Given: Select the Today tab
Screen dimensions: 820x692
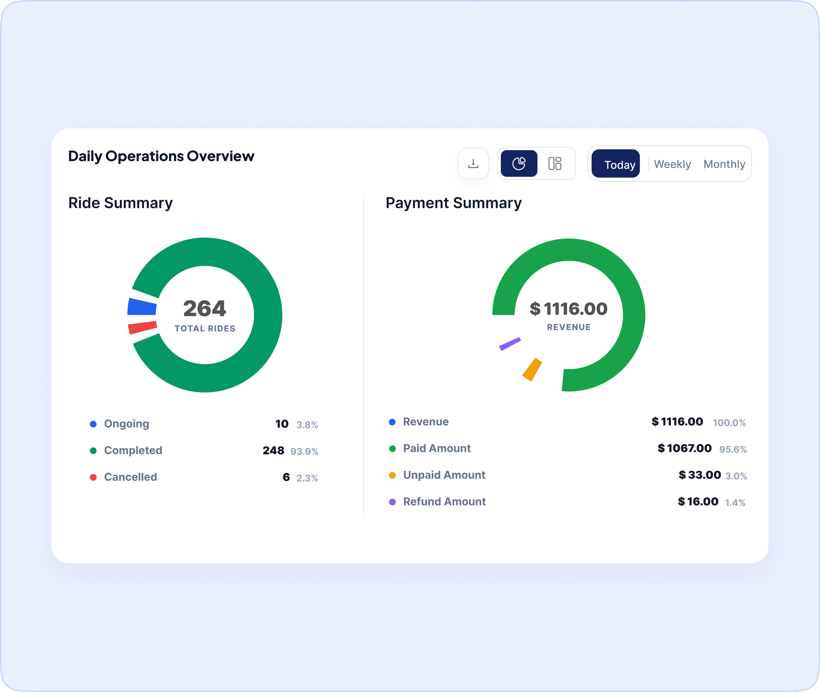Looking at the screenshot, I should point(616,164).
